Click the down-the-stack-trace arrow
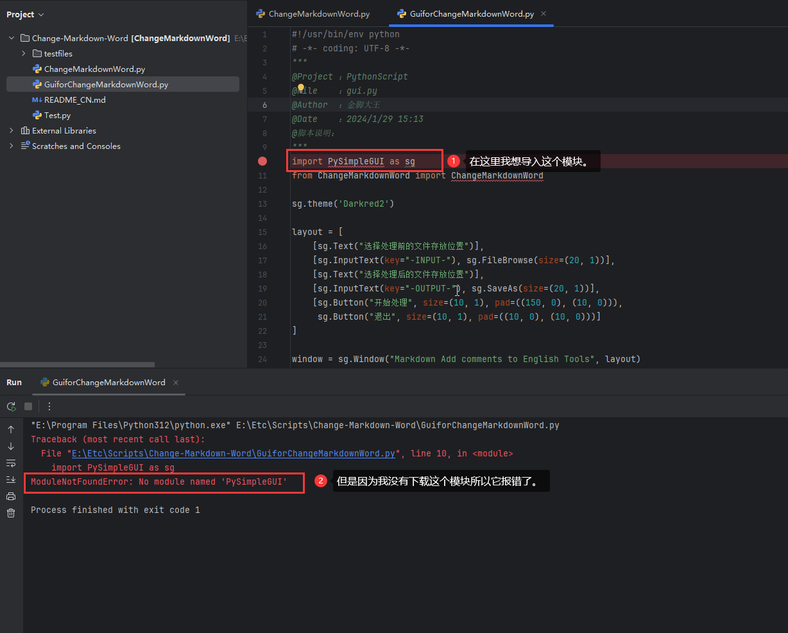The image size is (788, 633). pyautogui.click(x=11, y=446)
